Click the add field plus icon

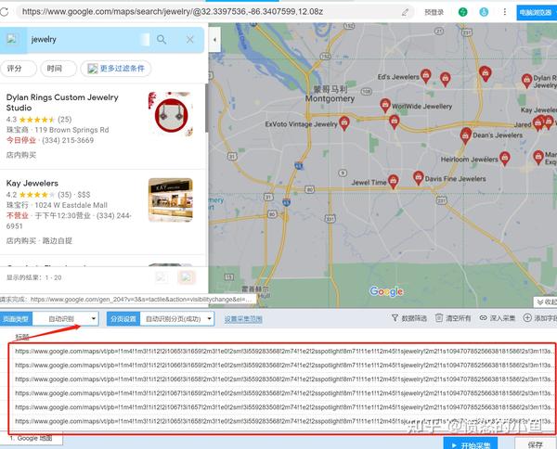pos(527,317)
